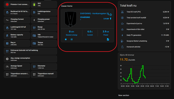
Task: Open the Elpris 48 timmar price chart
Action: (x=144, y=71)
